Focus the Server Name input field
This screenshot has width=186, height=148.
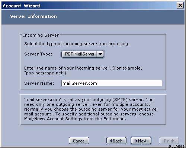(x=112, y=83)
